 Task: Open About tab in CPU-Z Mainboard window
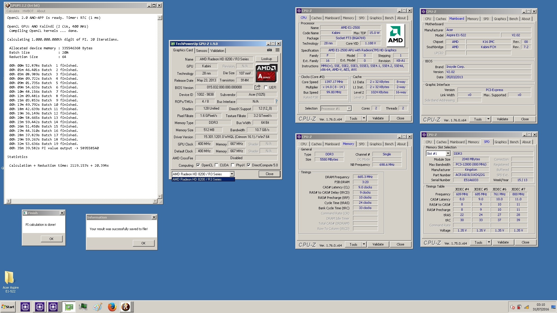tap(526, 19)
